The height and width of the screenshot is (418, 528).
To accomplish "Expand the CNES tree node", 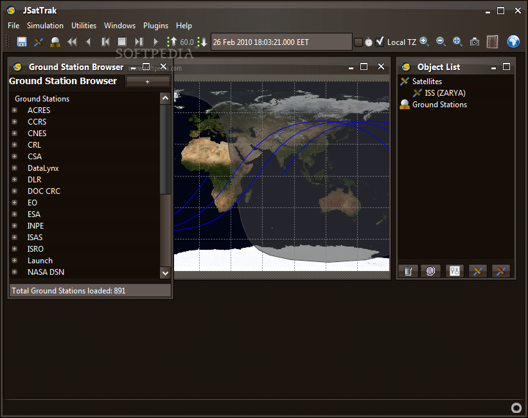I will coord(15,134).
